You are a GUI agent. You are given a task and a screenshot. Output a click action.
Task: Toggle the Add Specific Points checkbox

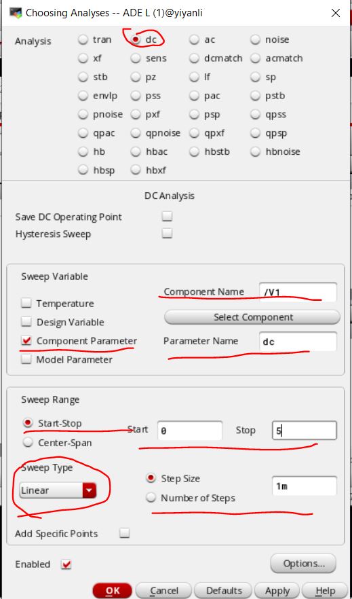(124, 533)
